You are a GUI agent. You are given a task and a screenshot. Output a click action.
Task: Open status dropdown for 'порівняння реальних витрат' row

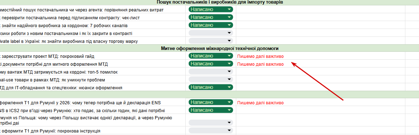[x=210, y=10]
